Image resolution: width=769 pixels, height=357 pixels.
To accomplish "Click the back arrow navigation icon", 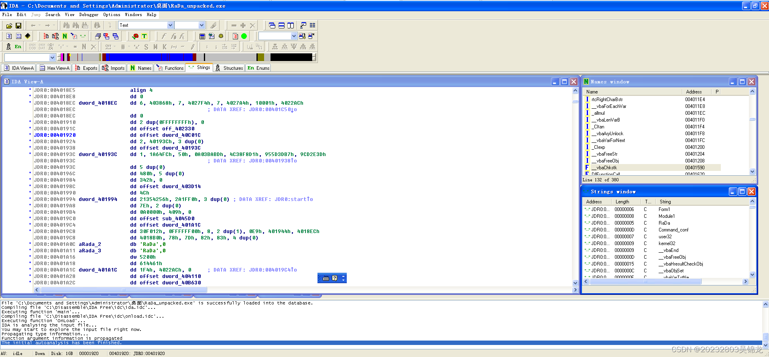I will coord(33,25).
